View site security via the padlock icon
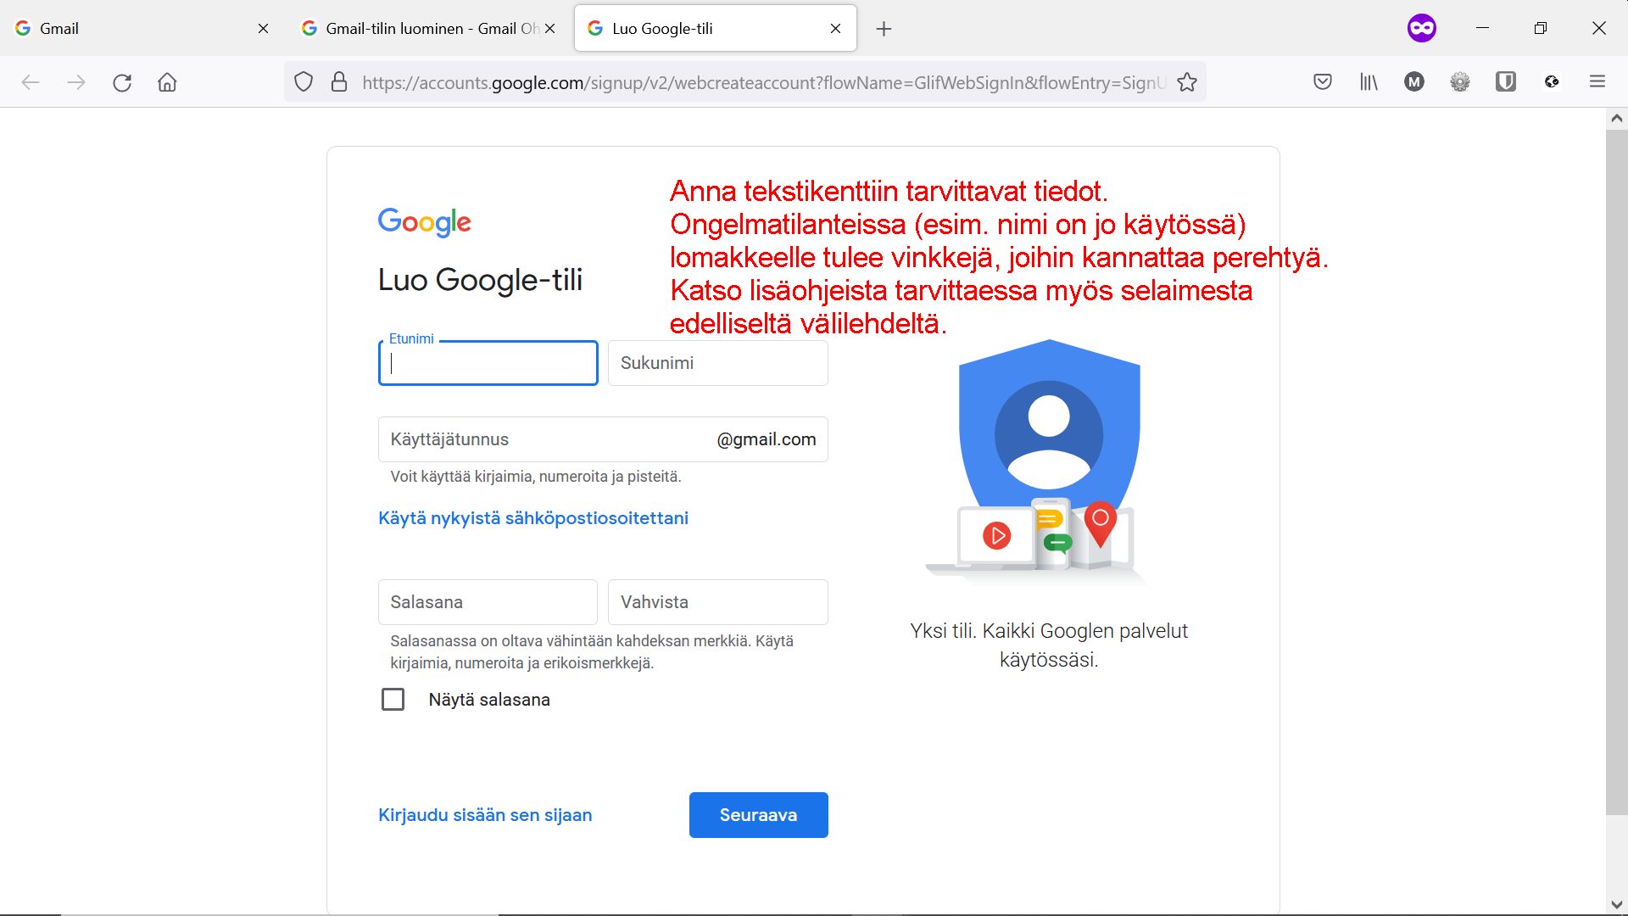The height and width of the screenshot is (916, 1628). (x=339, y=82)
